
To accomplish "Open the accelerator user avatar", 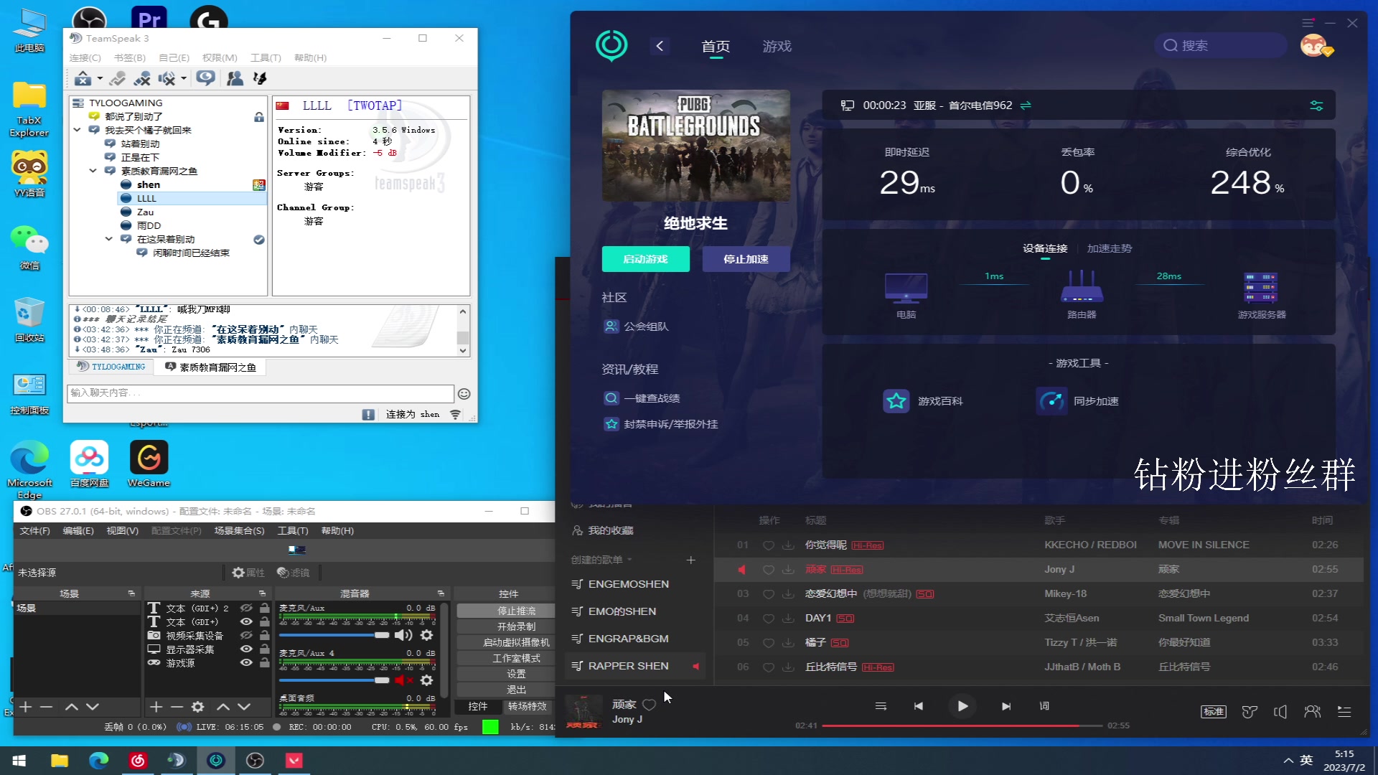I will [1315, 45].
